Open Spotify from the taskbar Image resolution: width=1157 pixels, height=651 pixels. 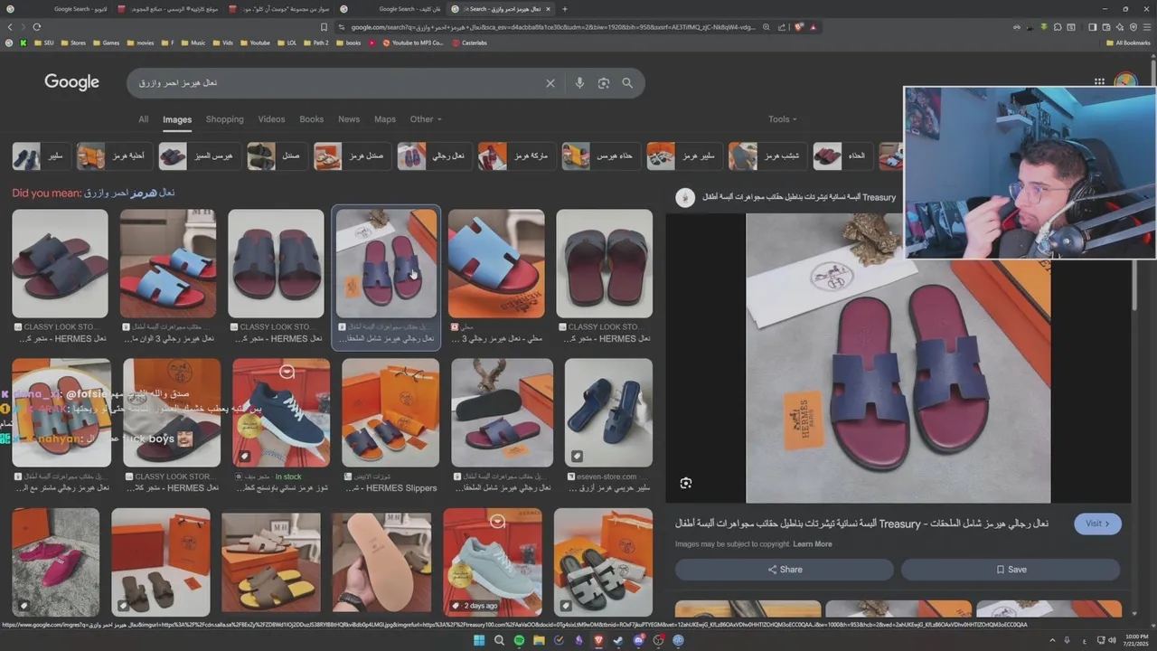tap(519, 640)
